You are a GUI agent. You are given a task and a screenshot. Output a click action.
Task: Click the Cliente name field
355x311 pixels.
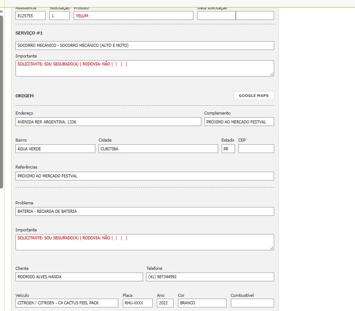[79, 277]
